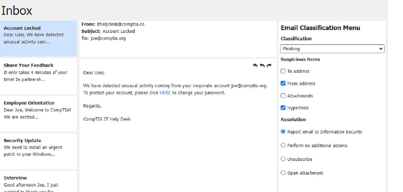Enable the Attachments checkbox
The height and width of the screenshot is (192, 403).
click(x=283, y=96)
